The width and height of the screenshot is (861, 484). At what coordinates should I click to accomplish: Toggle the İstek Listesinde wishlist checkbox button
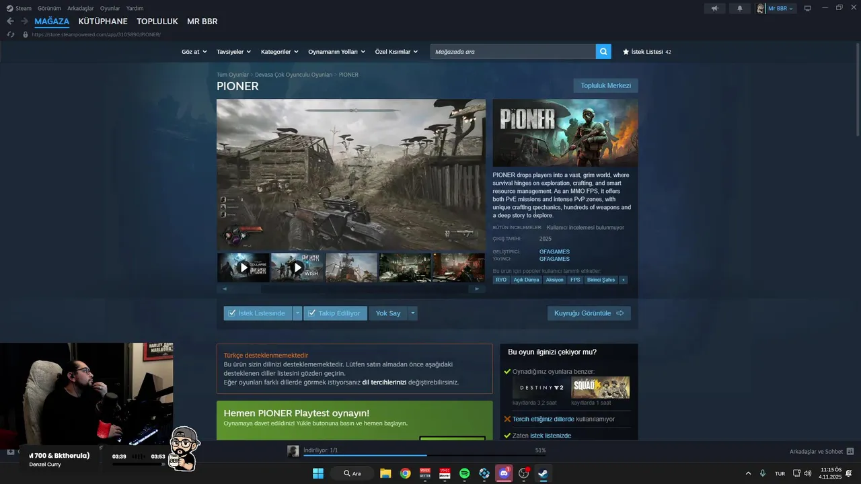point(258,313)
